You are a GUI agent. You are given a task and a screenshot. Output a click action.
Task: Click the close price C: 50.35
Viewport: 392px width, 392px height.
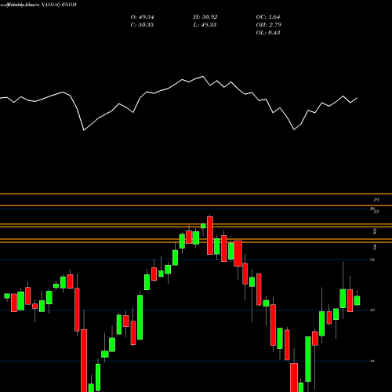click(142, 25)
